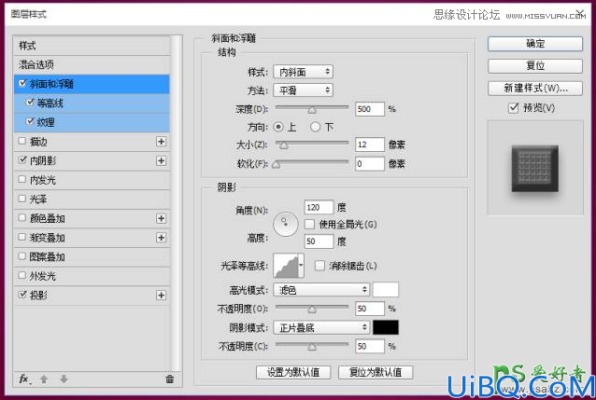Select direction 上 radio button
This screenshot has width=596, height=400.
(x=278, y=127)
